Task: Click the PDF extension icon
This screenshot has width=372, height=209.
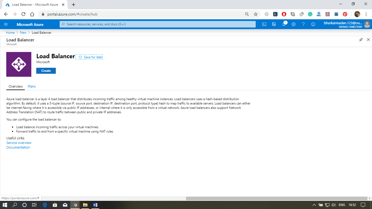Action: pyautogui.click(x=328, y=14)
